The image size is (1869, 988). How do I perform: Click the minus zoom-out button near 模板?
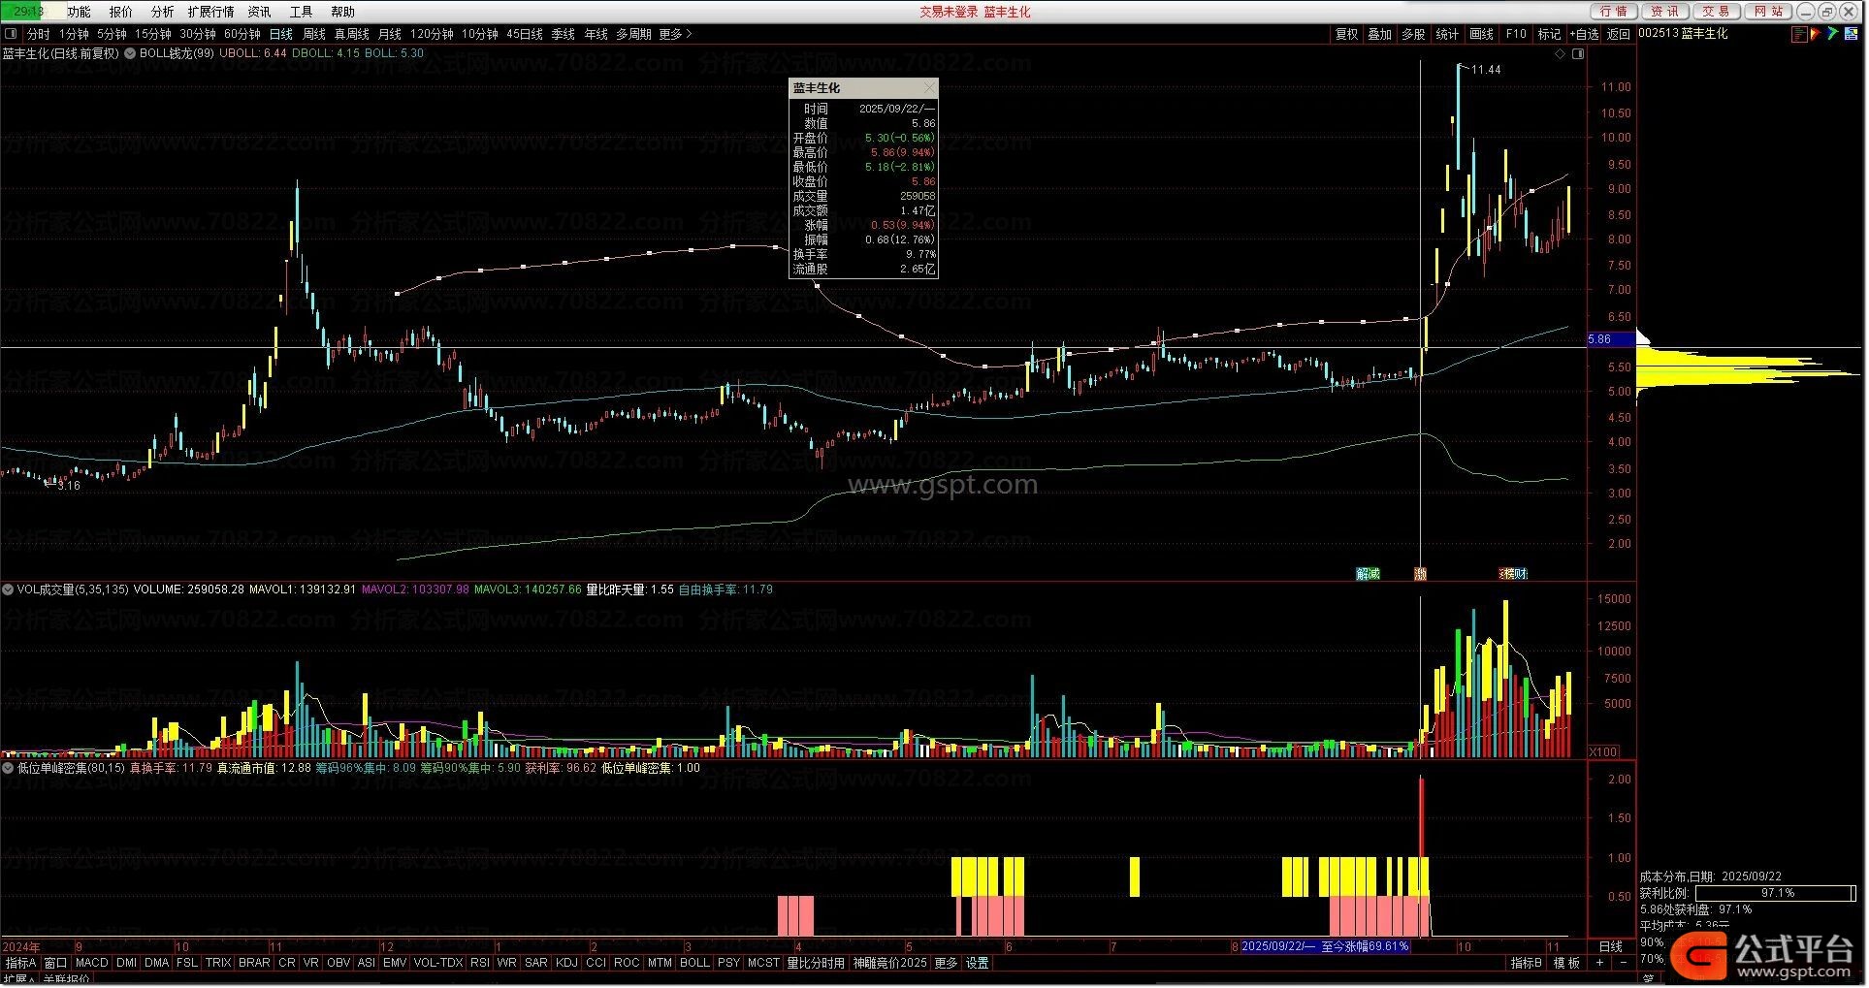[x=1624, y=964]
